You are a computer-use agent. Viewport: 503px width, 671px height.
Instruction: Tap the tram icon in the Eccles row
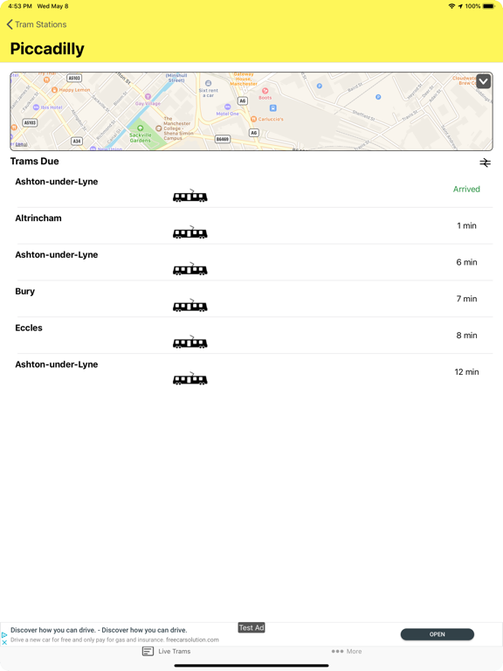pos(189,342)
